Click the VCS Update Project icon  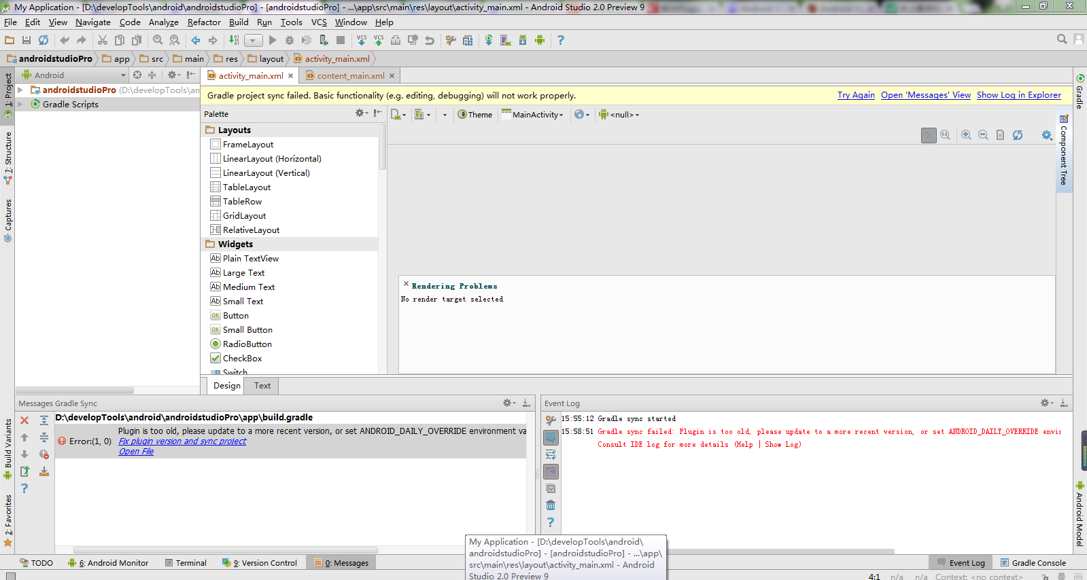362,40
